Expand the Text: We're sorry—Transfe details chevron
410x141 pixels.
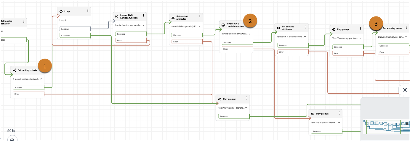pos(246,108)
